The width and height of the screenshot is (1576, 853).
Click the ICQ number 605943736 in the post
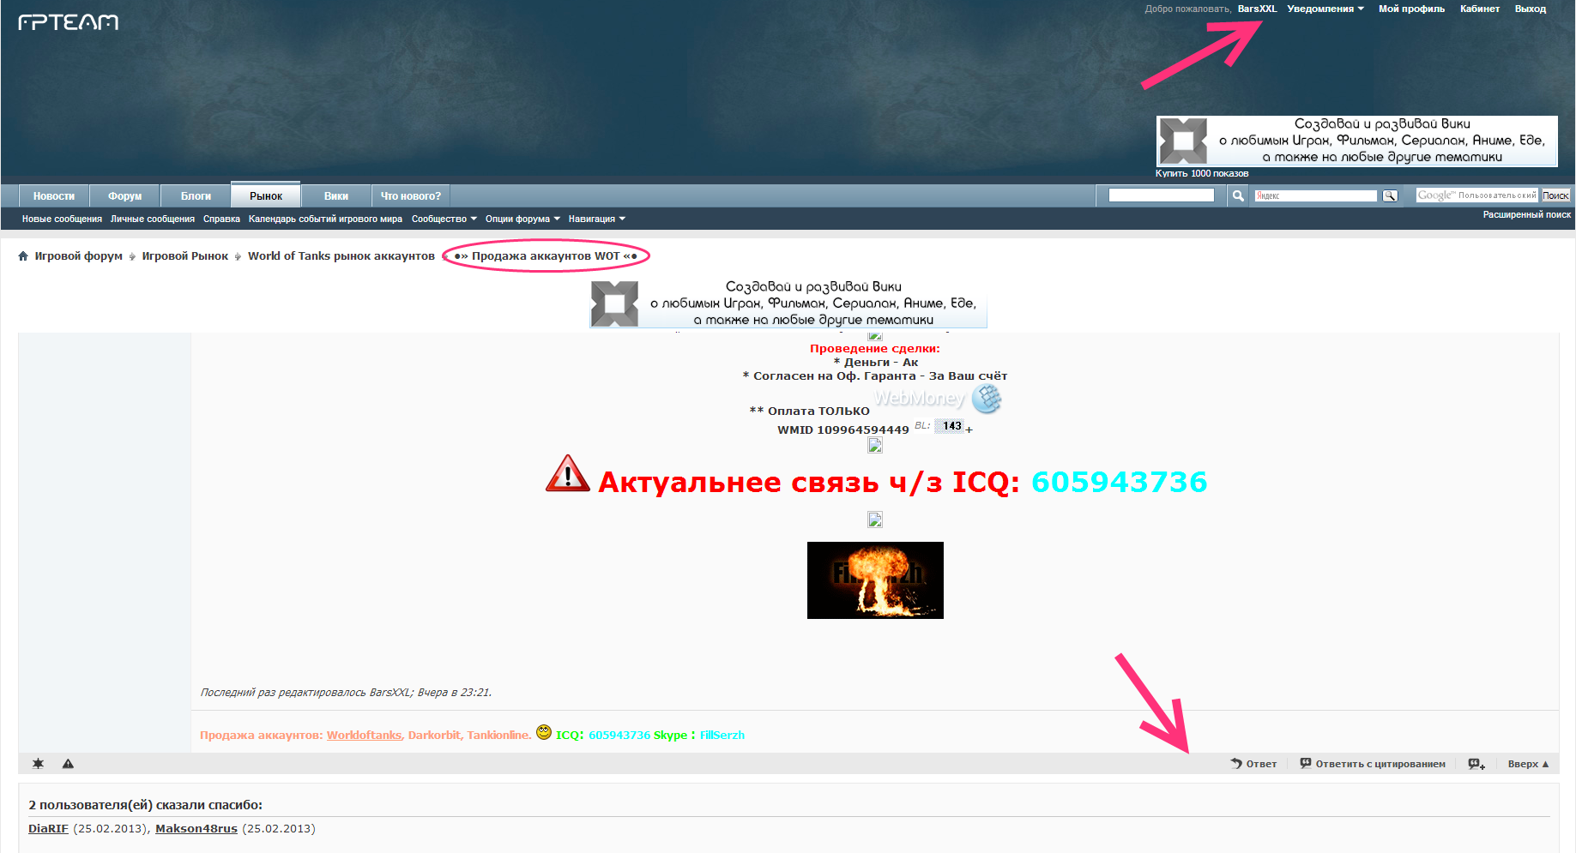(x=1119, y=482)
